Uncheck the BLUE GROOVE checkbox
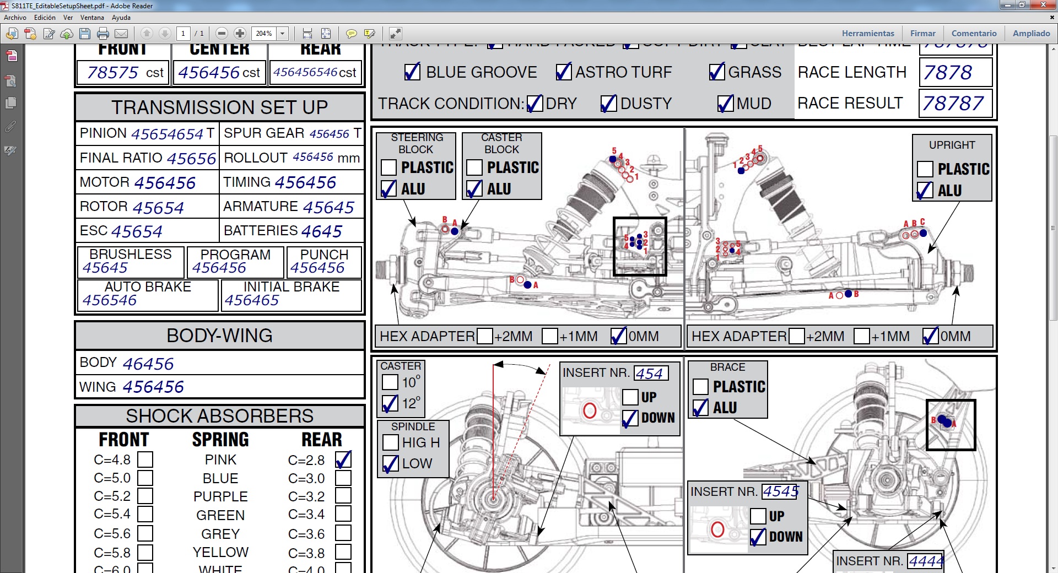Viewport: 1058px width, 573px height. tap(412, 72)
